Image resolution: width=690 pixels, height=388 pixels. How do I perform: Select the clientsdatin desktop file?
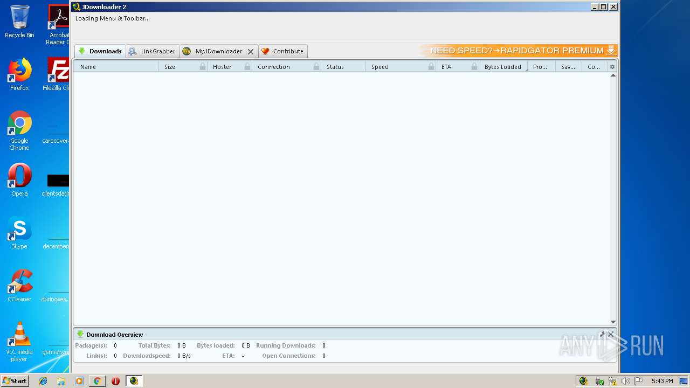click(56, 184)
